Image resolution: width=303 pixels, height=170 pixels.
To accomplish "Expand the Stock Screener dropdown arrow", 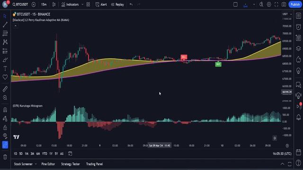I will (36, 164).
